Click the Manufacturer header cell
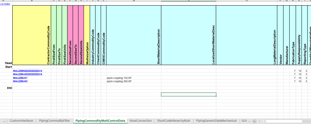Screen dimensions: 311x124 [287, 35]
